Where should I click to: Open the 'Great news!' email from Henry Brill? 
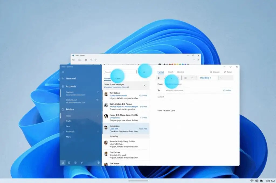[126, 118]
